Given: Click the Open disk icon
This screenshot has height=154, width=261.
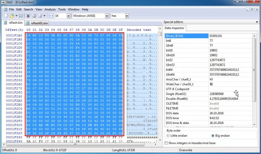Looking at the screenshot, I should (x=34, y=16).
